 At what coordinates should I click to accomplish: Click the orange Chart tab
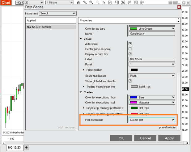click(6, 2)
